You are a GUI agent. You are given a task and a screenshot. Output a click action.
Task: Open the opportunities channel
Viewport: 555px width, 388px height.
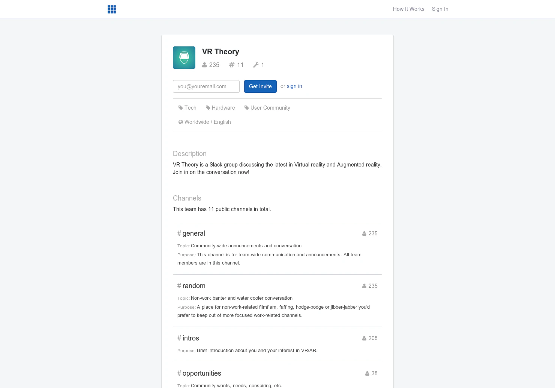pyautogui.click(x=202, y=373)
